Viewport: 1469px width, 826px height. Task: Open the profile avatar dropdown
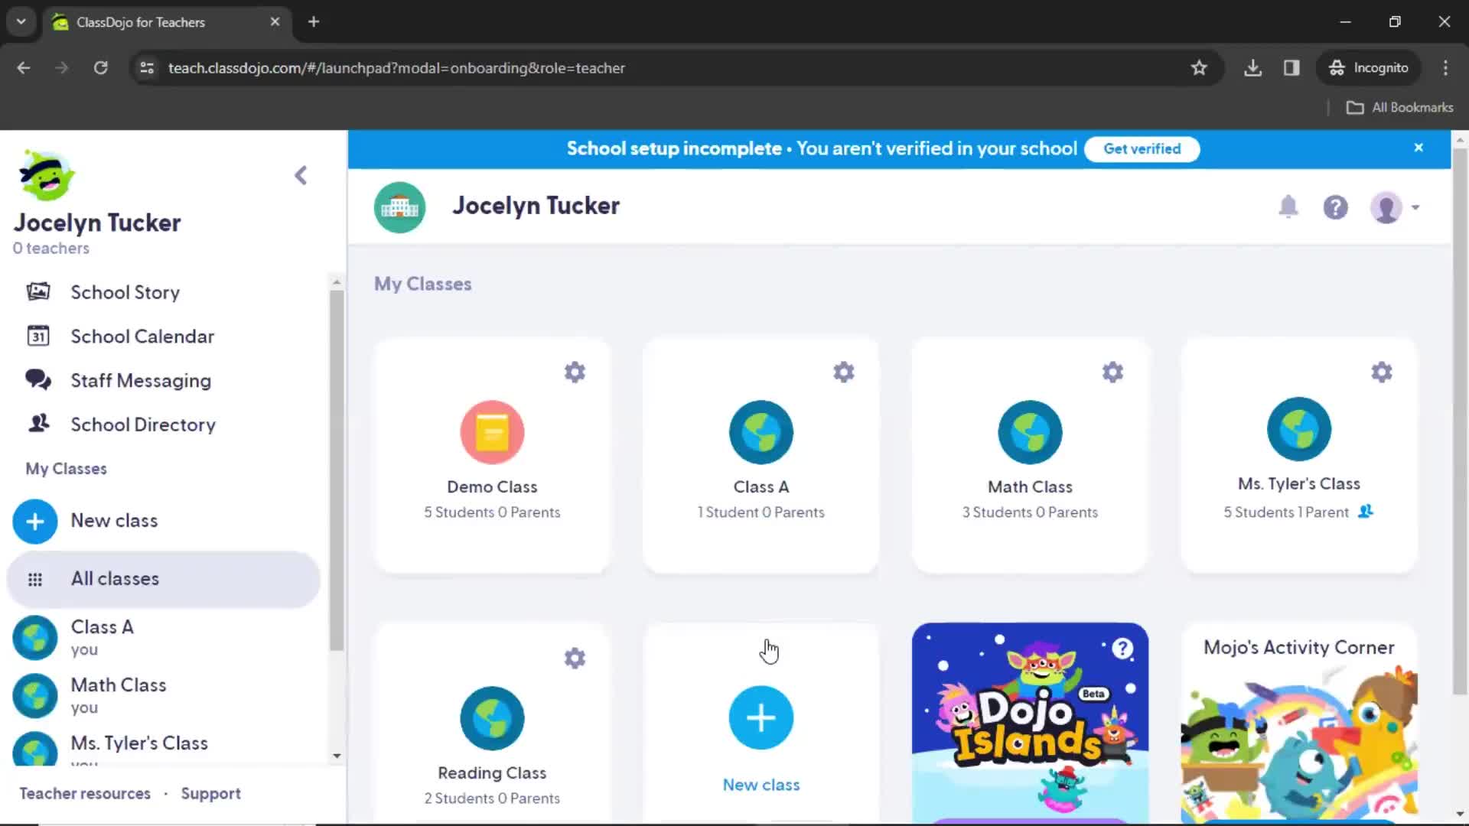pos(1394,207)
